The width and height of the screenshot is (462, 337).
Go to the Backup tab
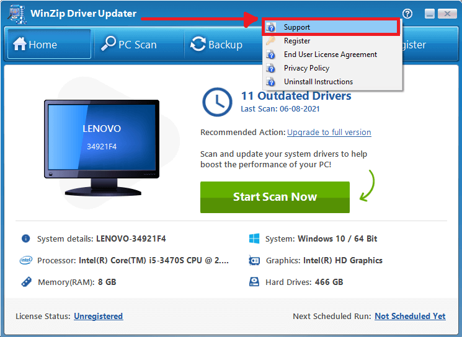click(x=222, y=44)
